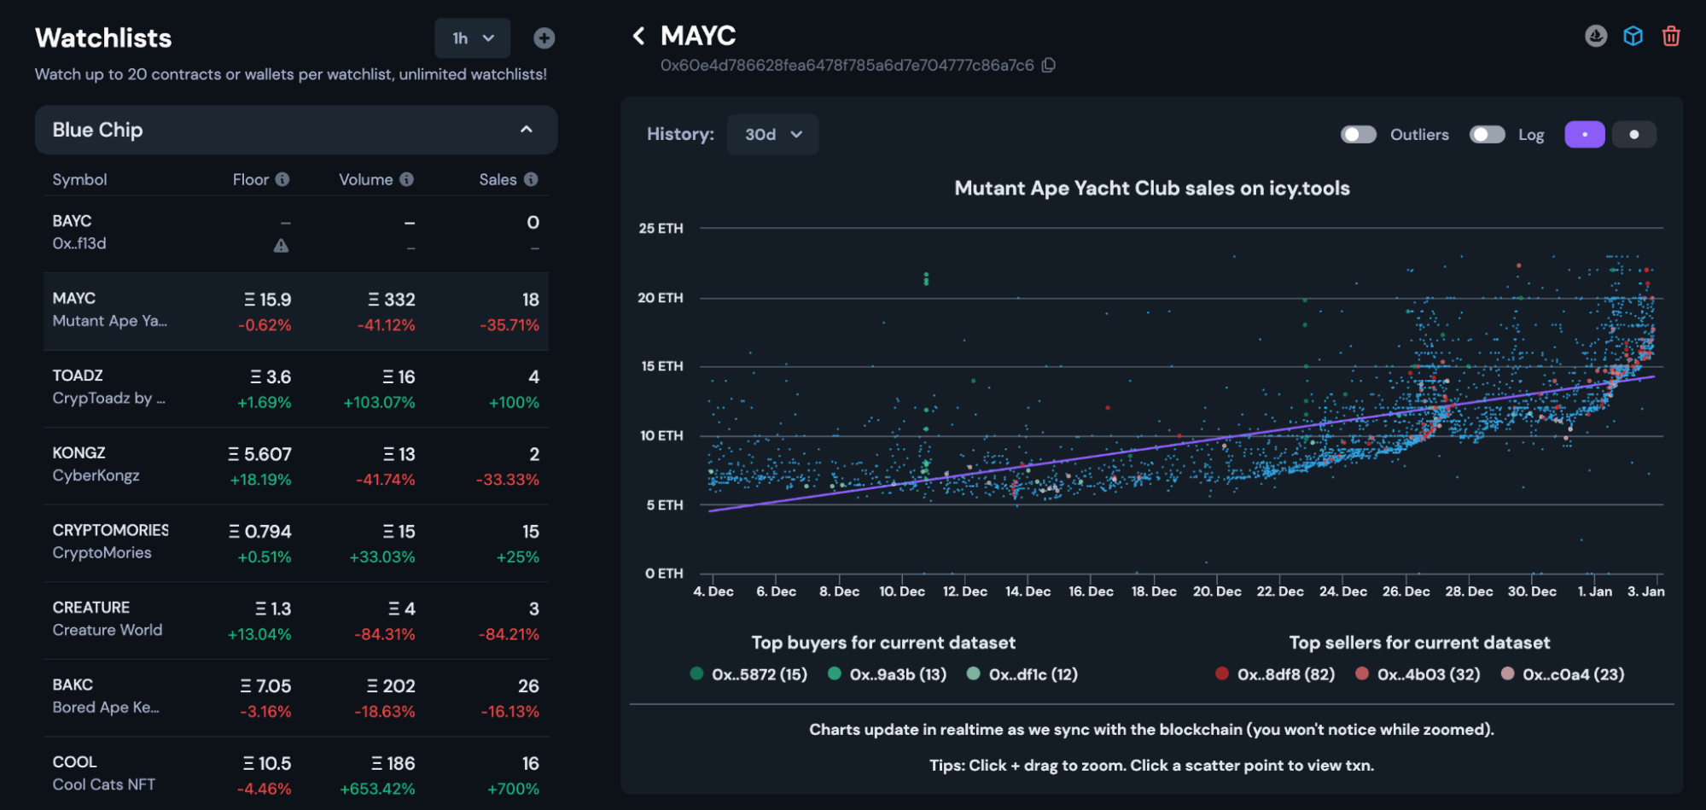Image resolution: width=1706 pixels, height=810 pixels.
Task: Select the BAYC row
Action: click(x=296, y=233)
